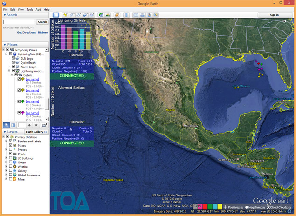Uncheck the GLN Logo checkbox

13,58
